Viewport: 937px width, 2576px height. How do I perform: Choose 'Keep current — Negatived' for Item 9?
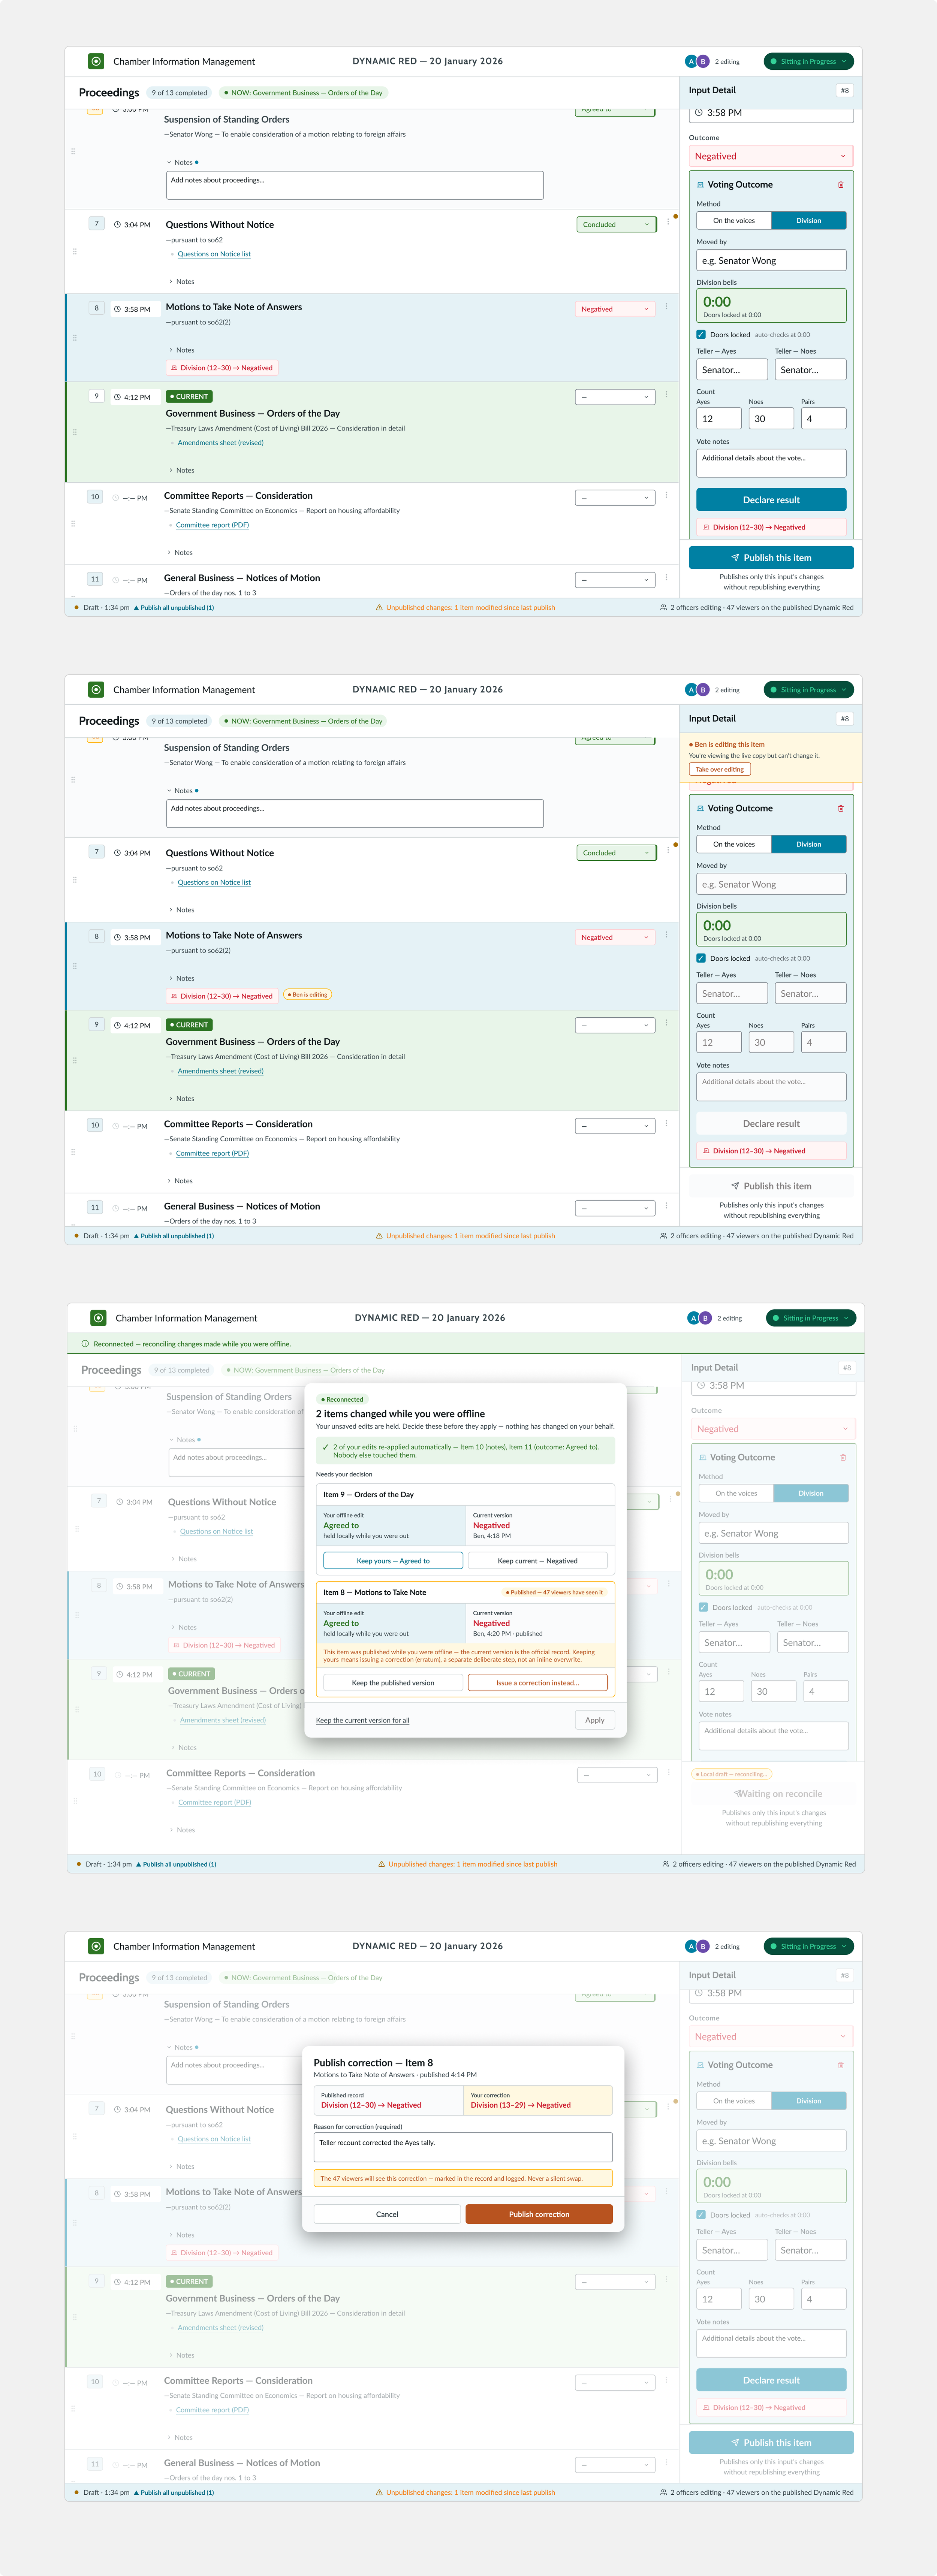click(x=537, y=1560)
